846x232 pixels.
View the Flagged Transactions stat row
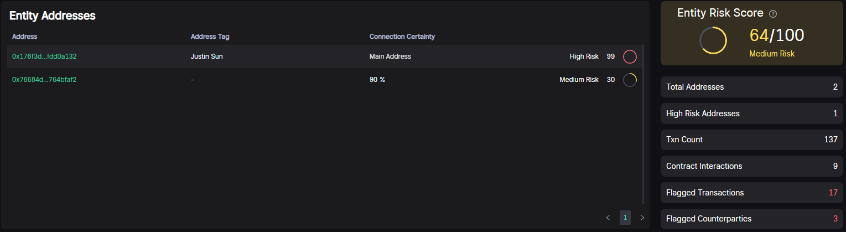(x=752, y=193)
